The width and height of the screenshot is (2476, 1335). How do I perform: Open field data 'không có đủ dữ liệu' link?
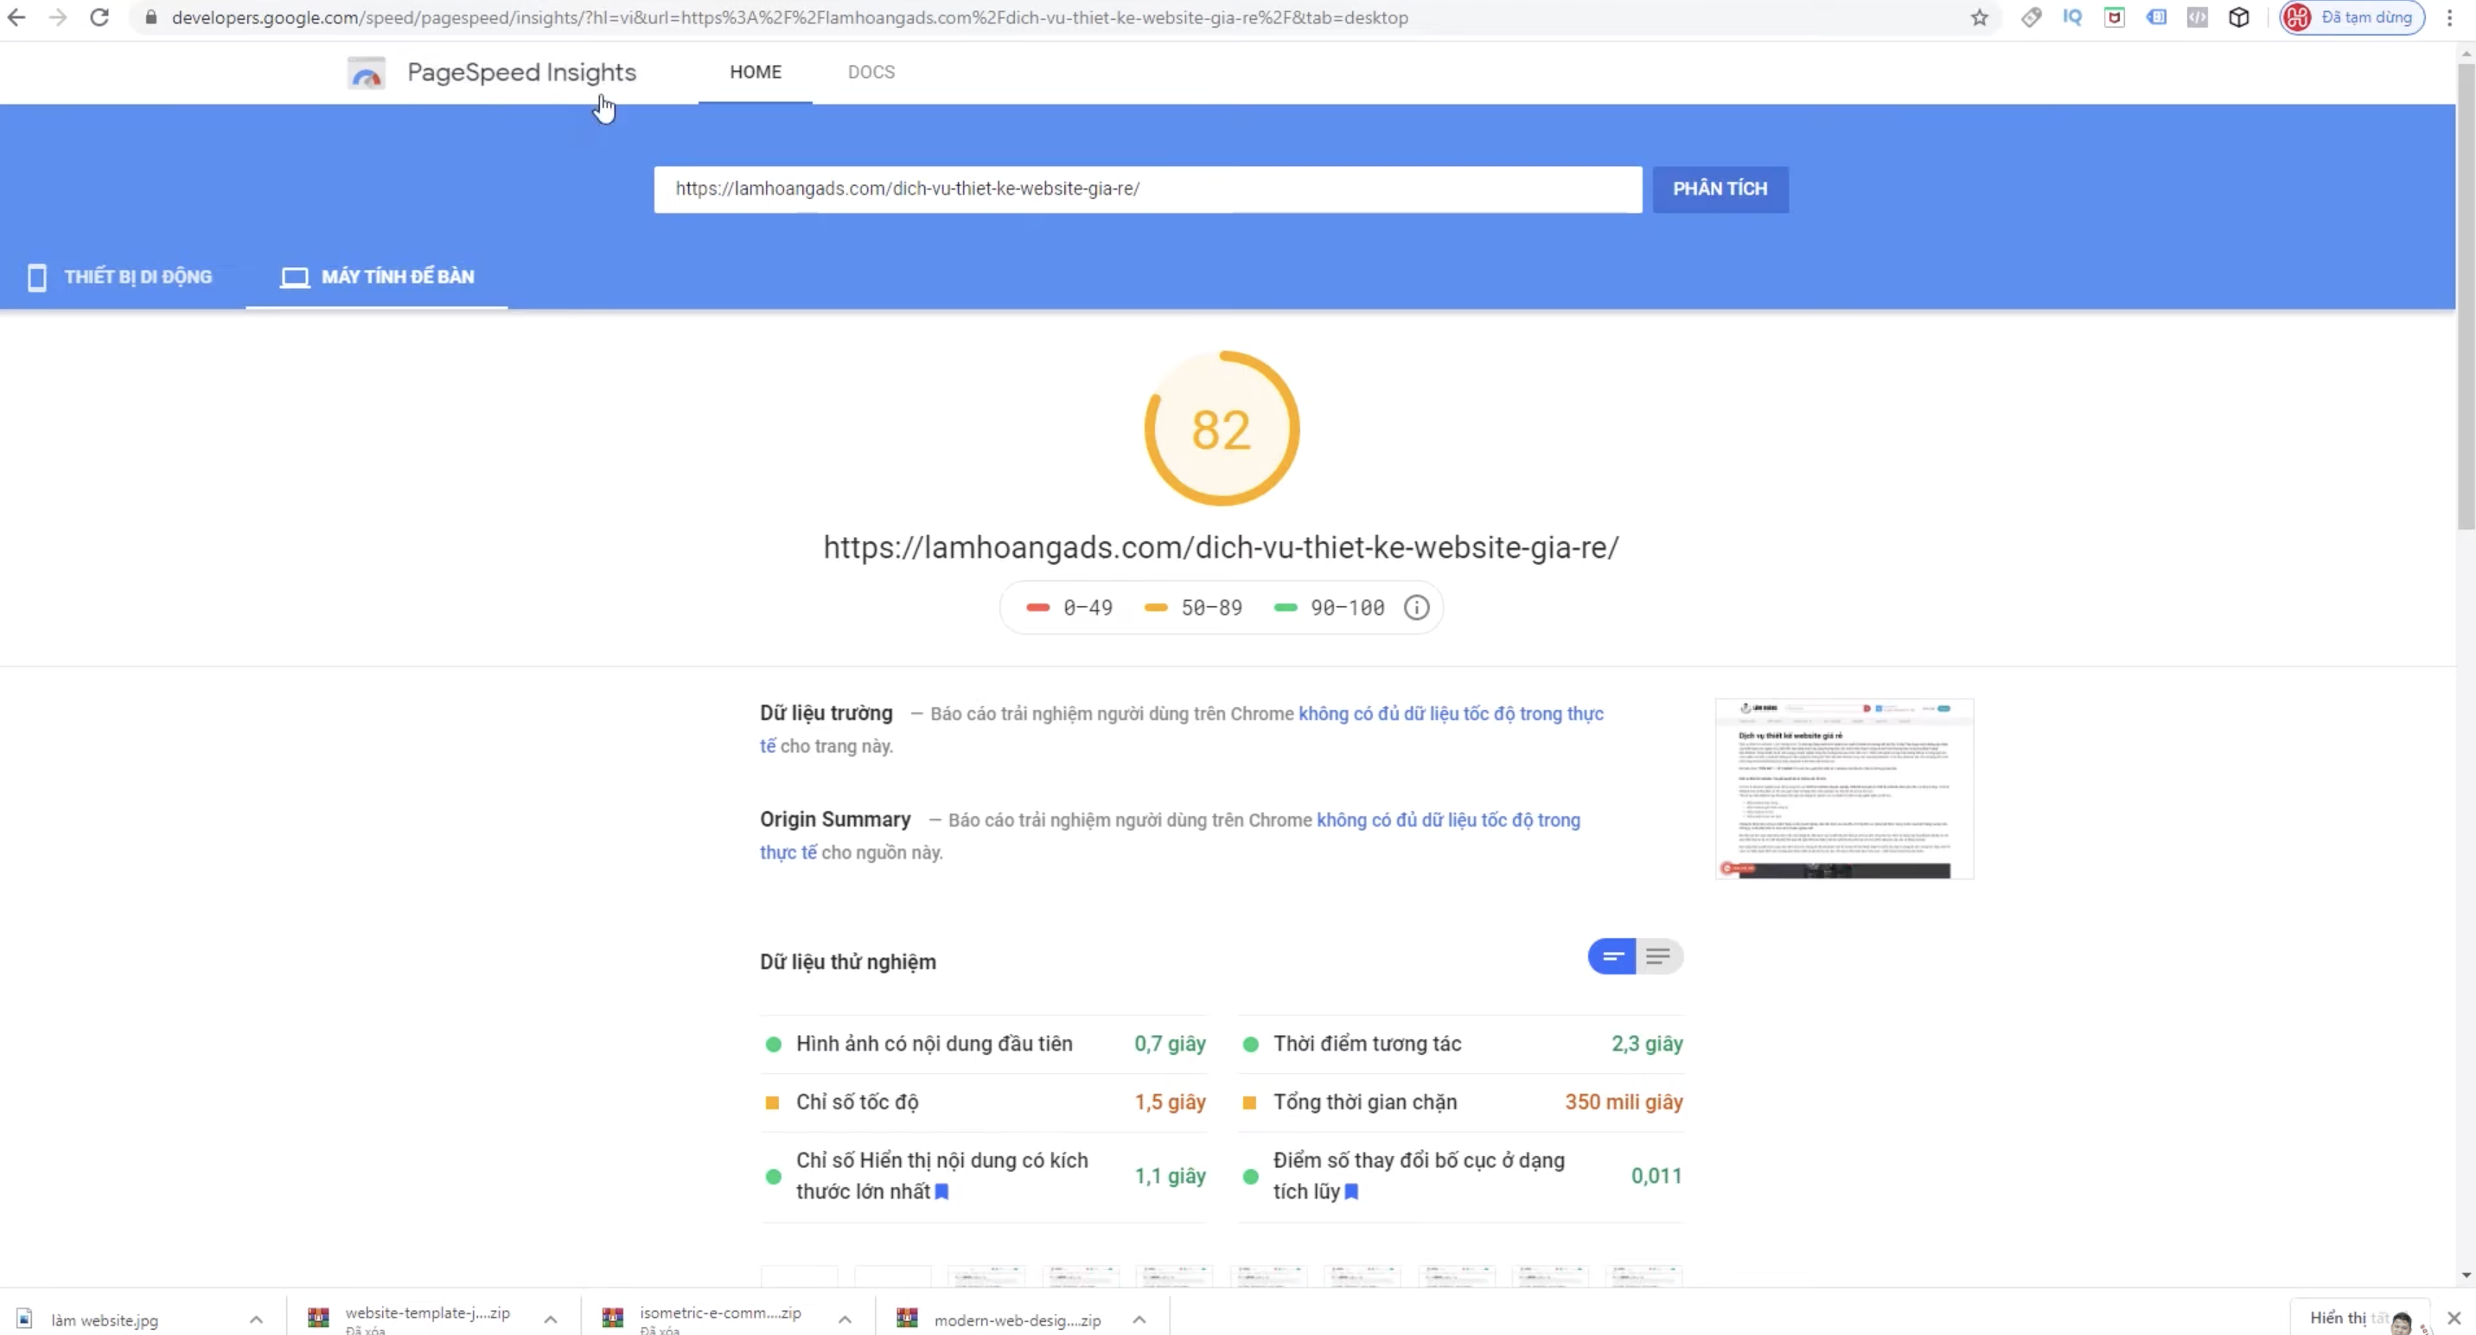(1451, 714)
